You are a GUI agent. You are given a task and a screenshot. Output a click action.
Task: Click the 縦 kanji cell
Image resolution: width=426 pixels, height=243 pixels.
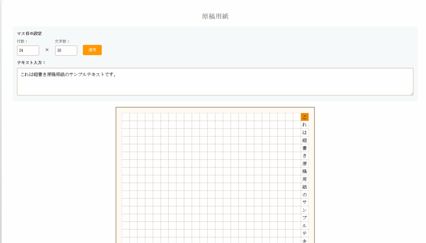(305, 140)
